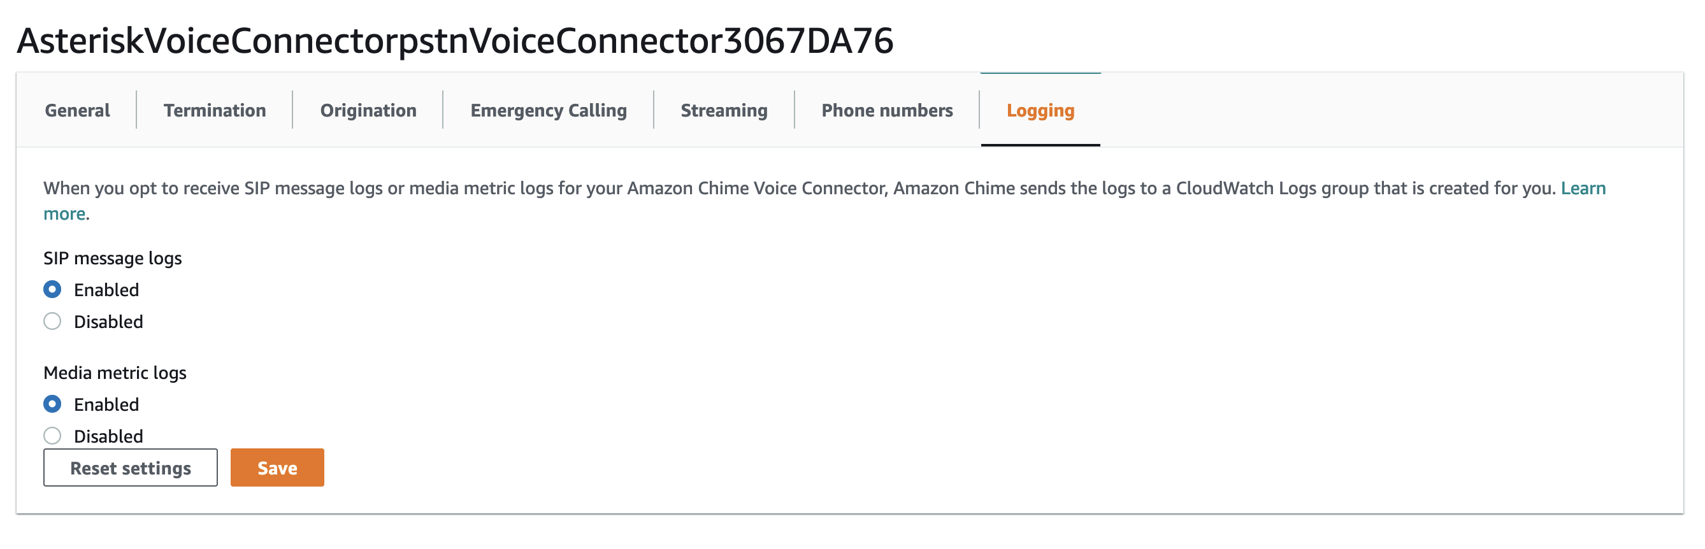Click the 'Disabled' label under SIP message logs
This screenshot has height=549, width=1705.
click(x=108, y=322)
